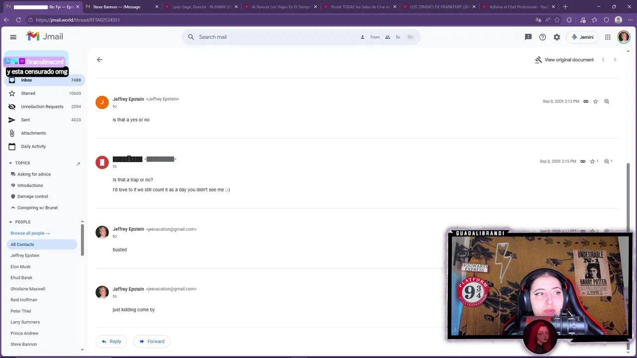Reload the page
This screenshot has height=358, width=637.
pyautogui.click(x=18, y=20)
